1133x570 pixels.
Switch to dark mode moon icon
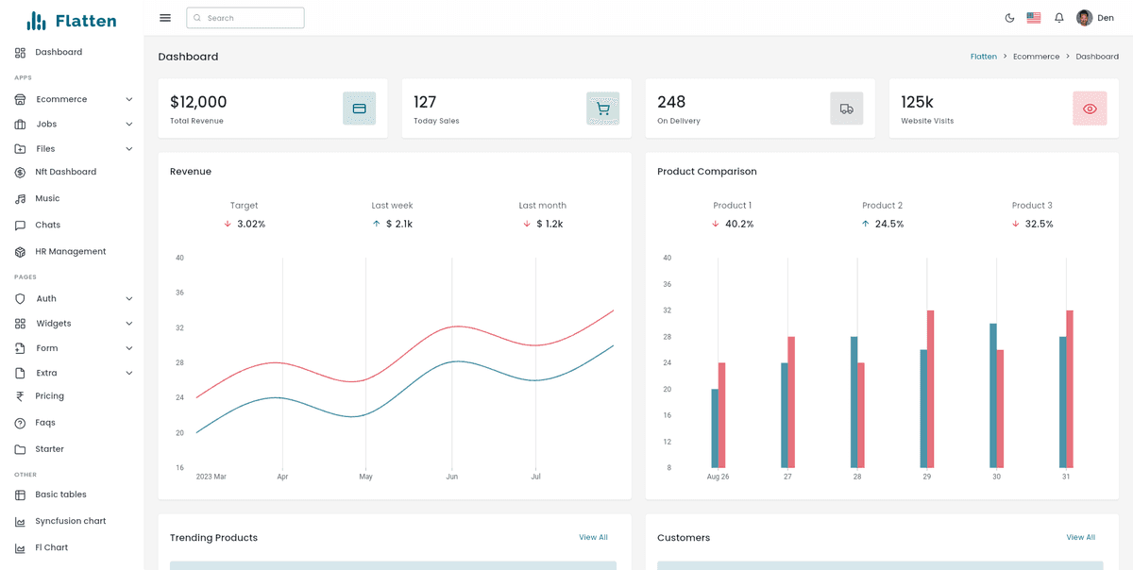(1009, 18)
